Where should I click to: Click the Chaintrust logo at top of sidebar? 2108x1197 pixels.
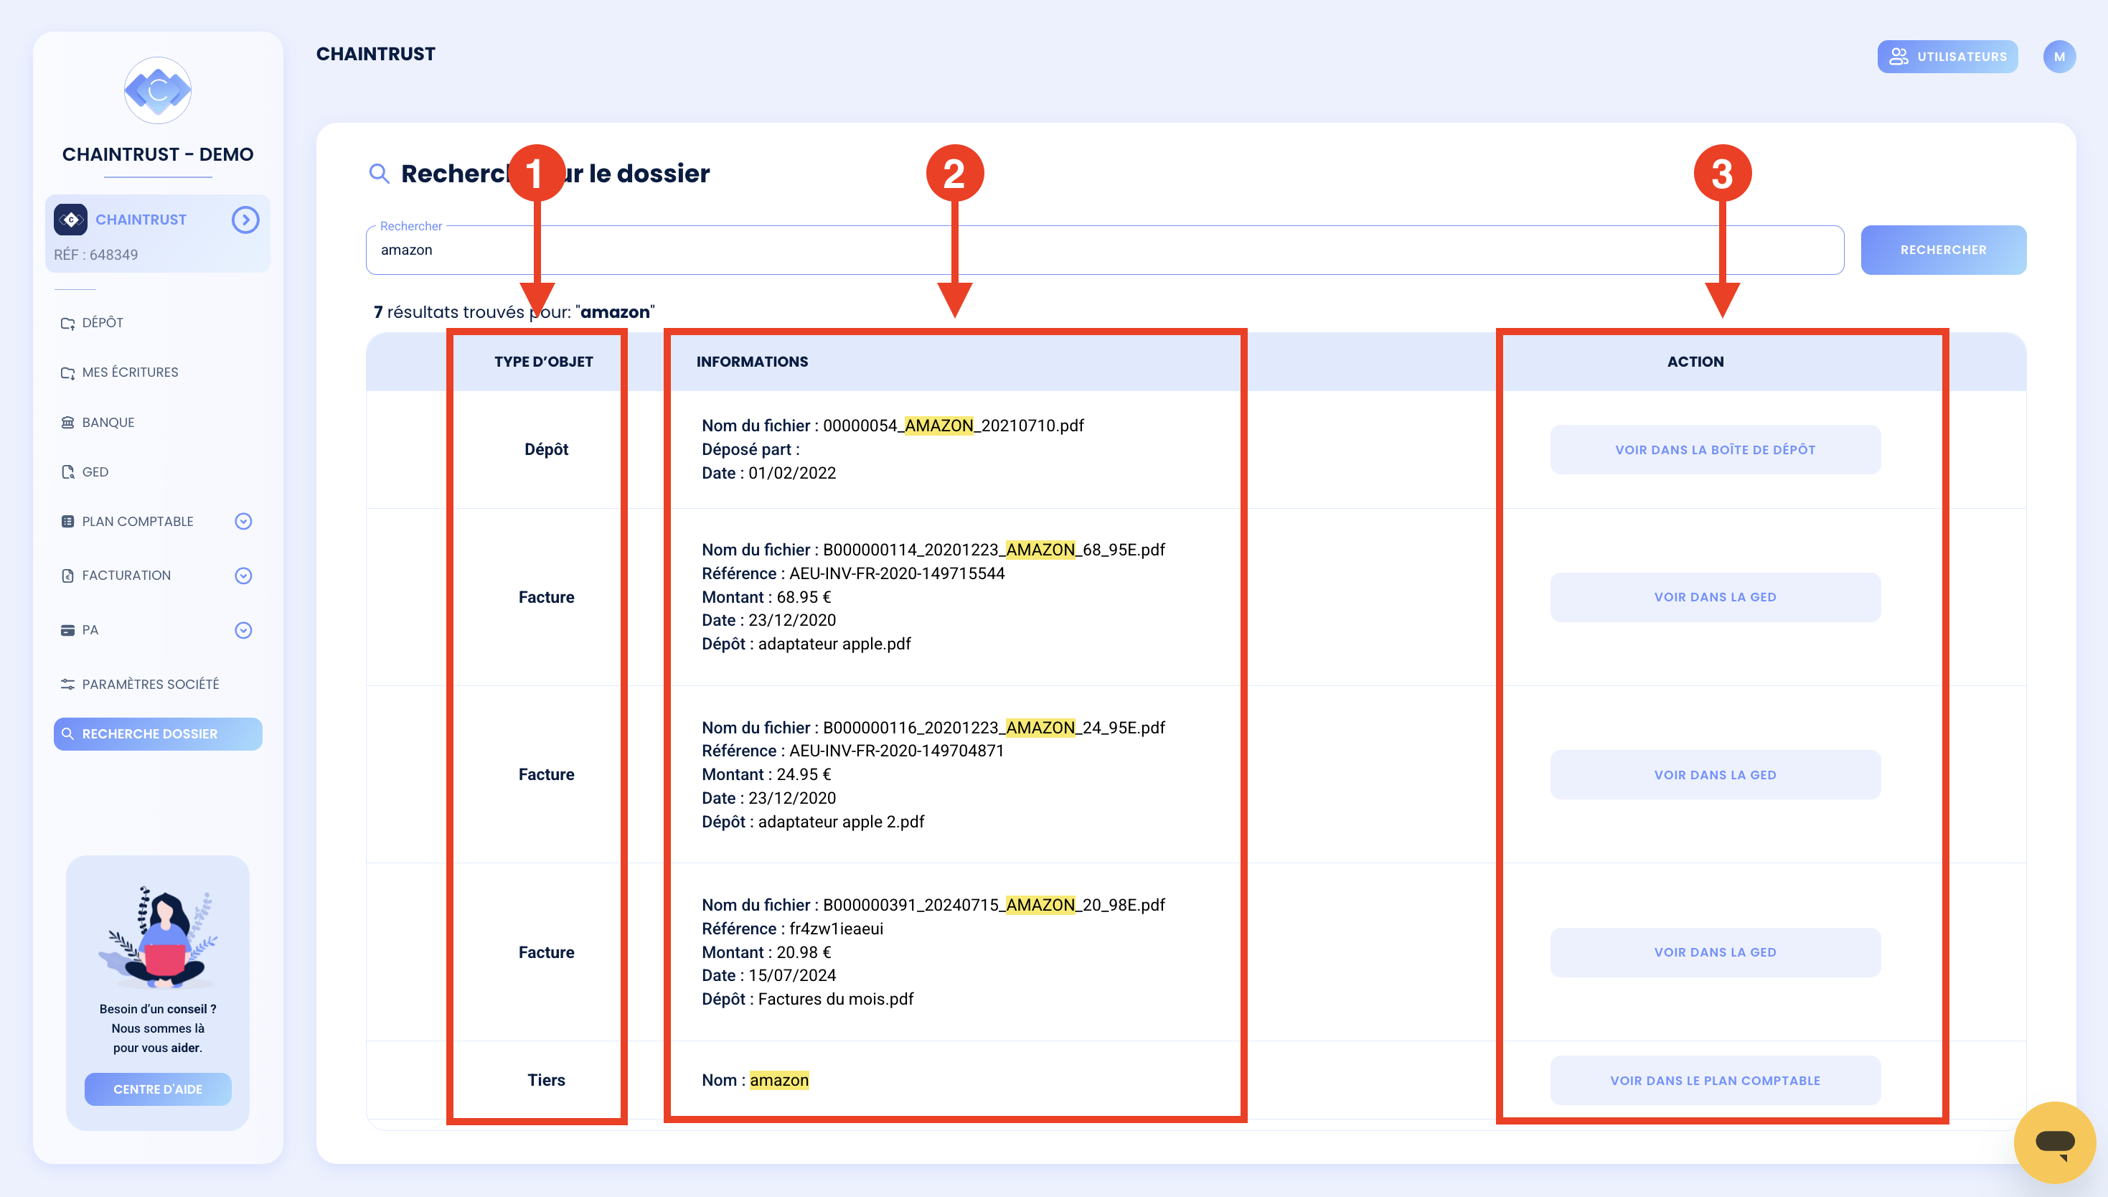click(158, 90)
